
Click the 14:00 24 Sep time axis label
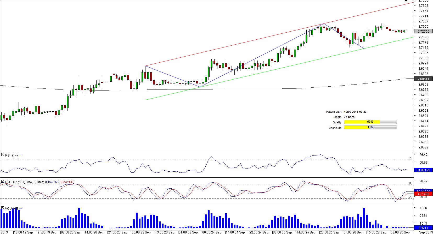pyautogui.click(x=235, y=232)
